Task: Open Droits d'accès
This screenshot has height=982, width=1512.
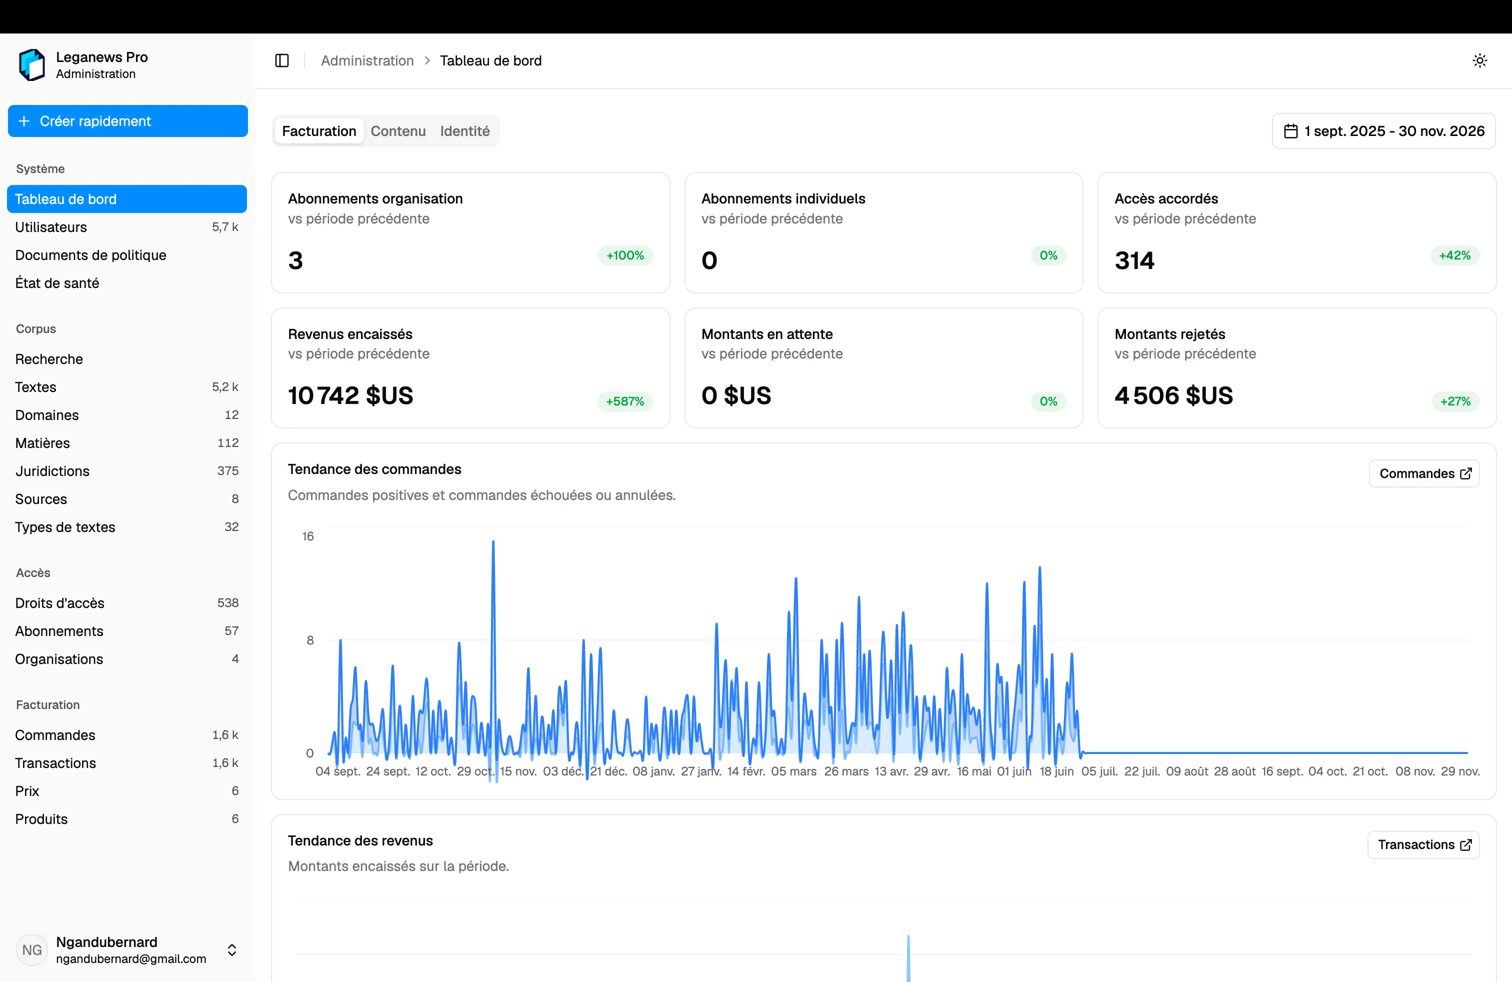Action: pyautogui.click(x=127, y=603)
